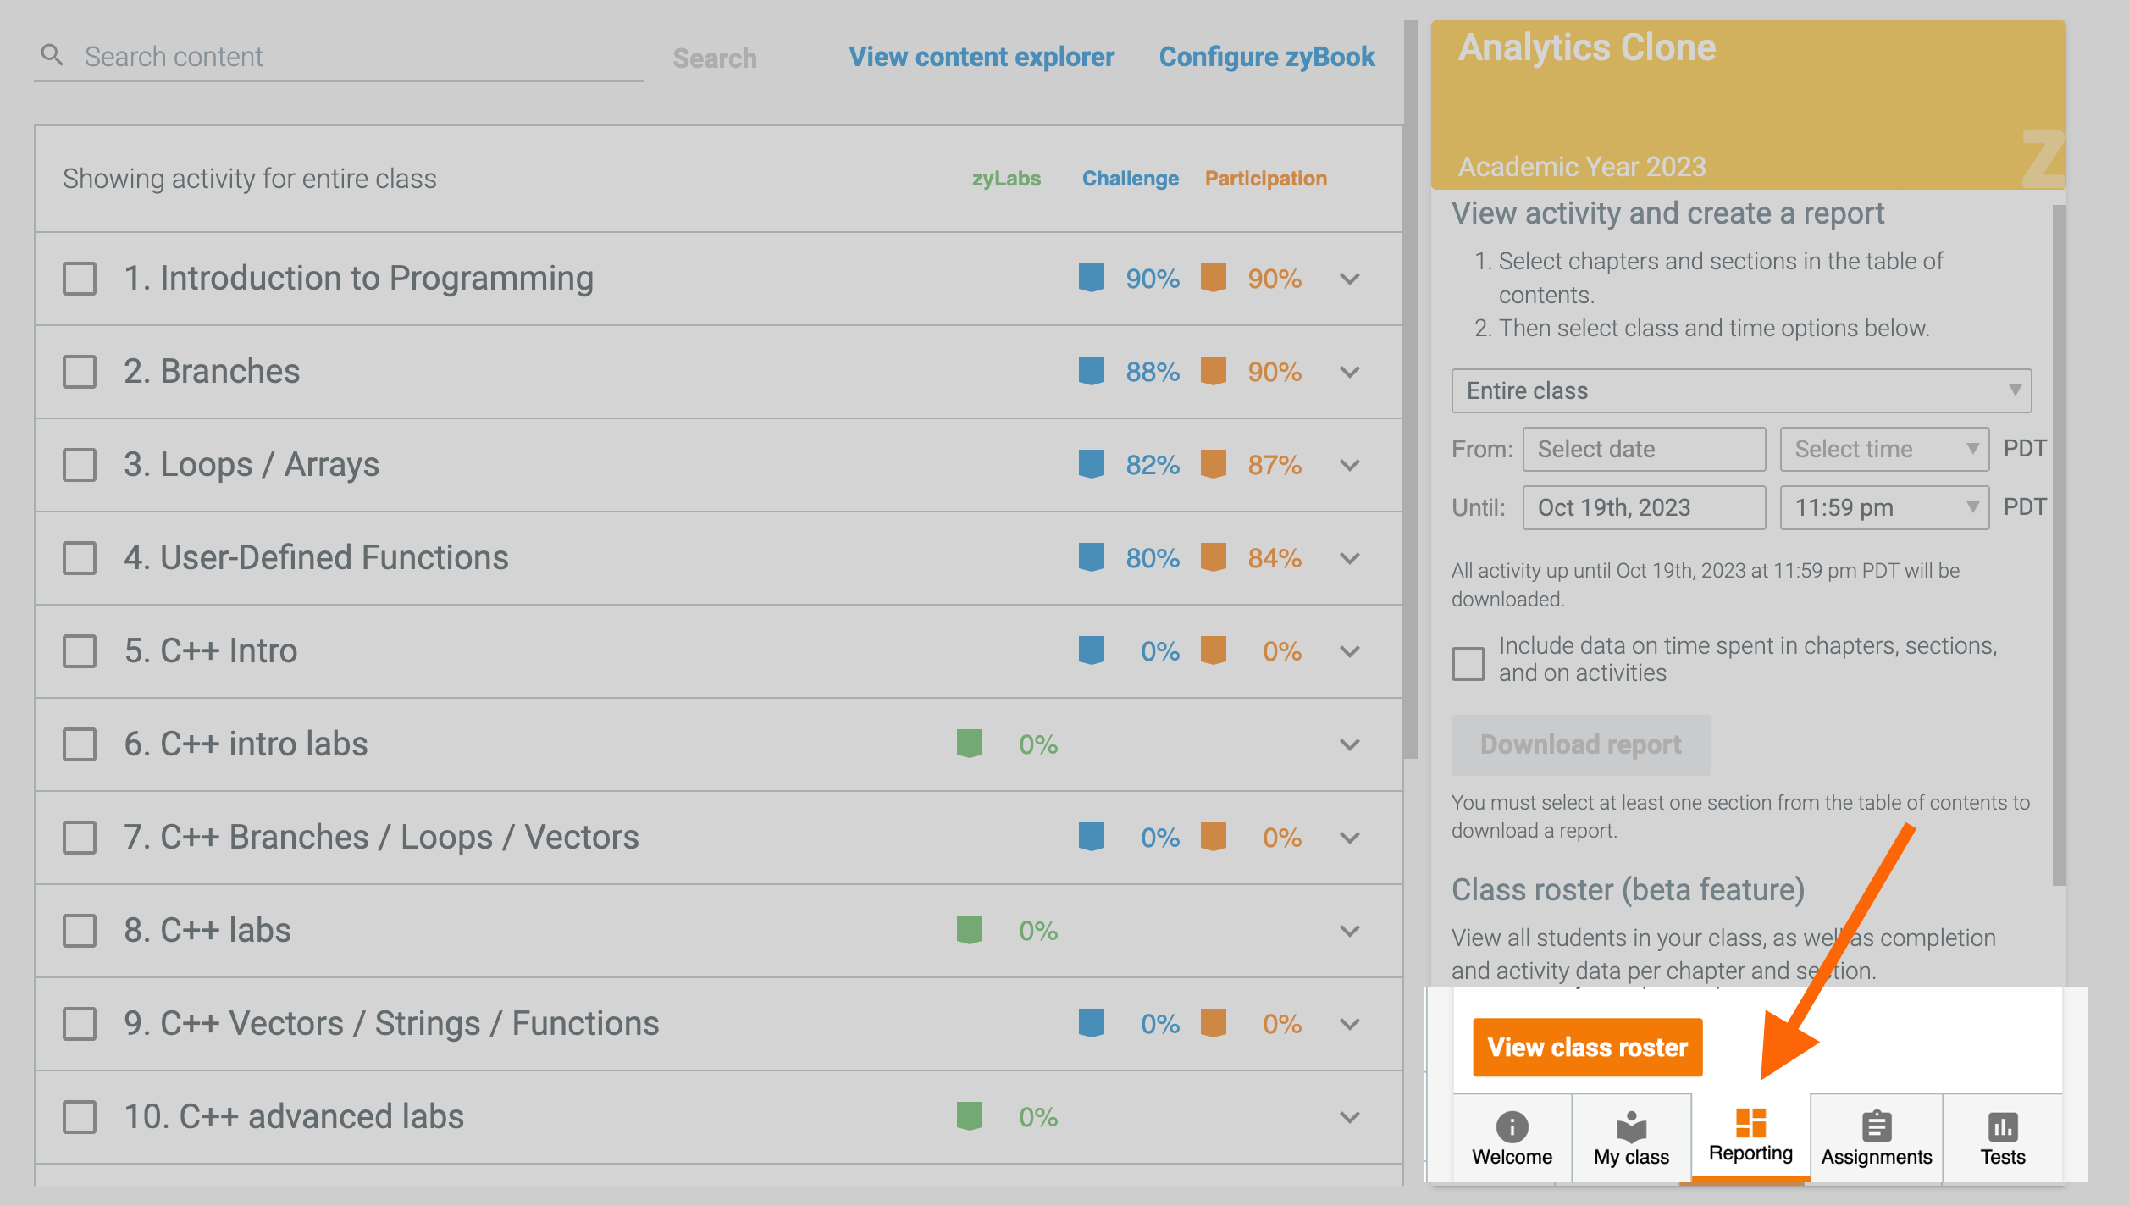Screen dimensions: 2129x1206
Task: Expand the Introduction to Programming chapter
Action: pyautogui.click(x=1351, y=279)
